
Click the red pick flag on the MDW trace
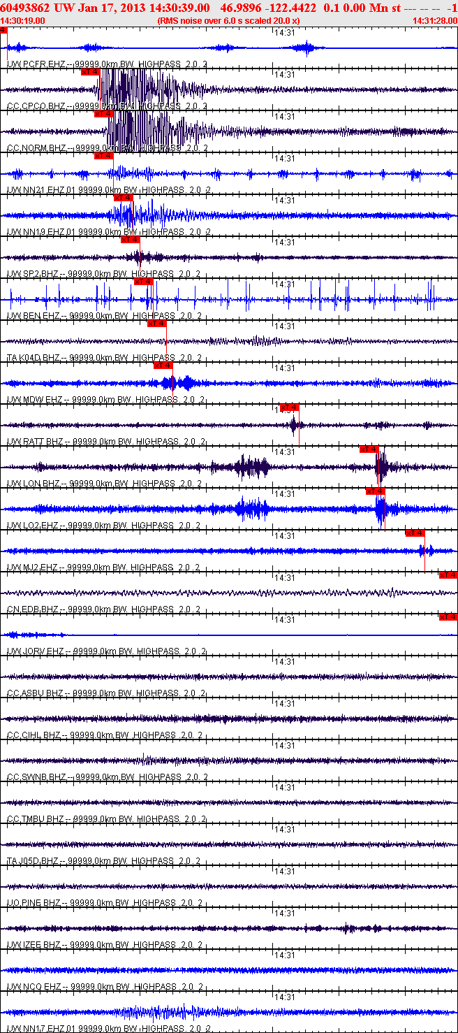click(163, 365)
